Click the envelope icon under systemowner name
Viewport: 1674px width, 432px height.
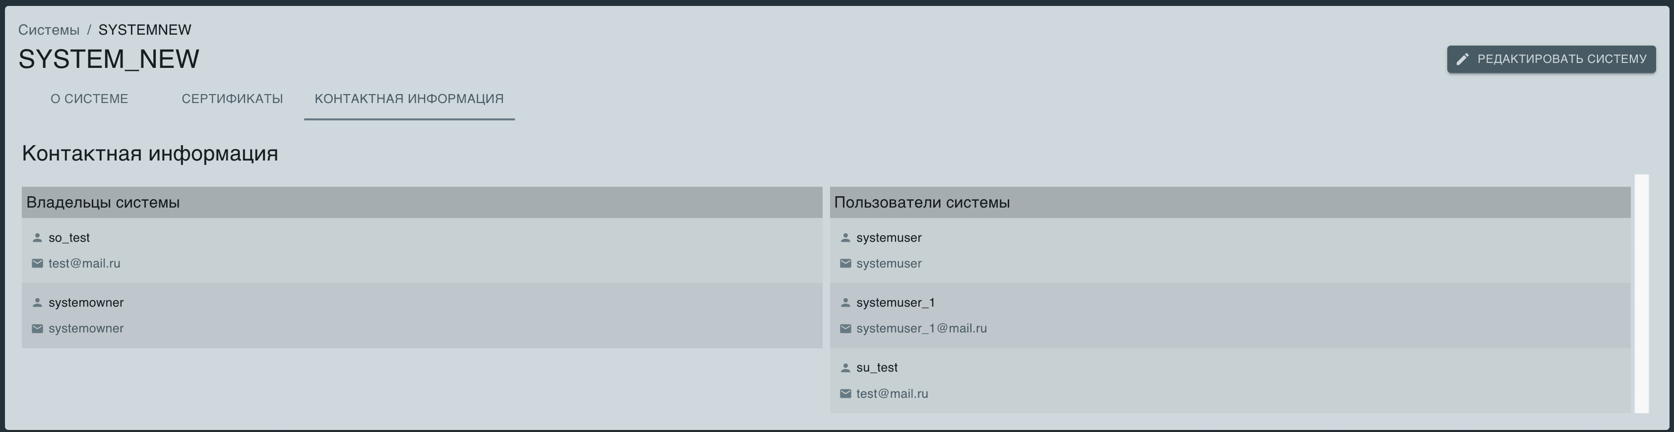[x=37, y=329]
